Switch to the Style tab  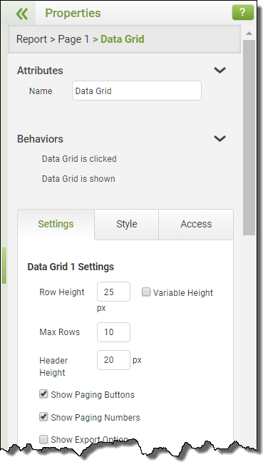pyautogui.click(x=127, y=225)
